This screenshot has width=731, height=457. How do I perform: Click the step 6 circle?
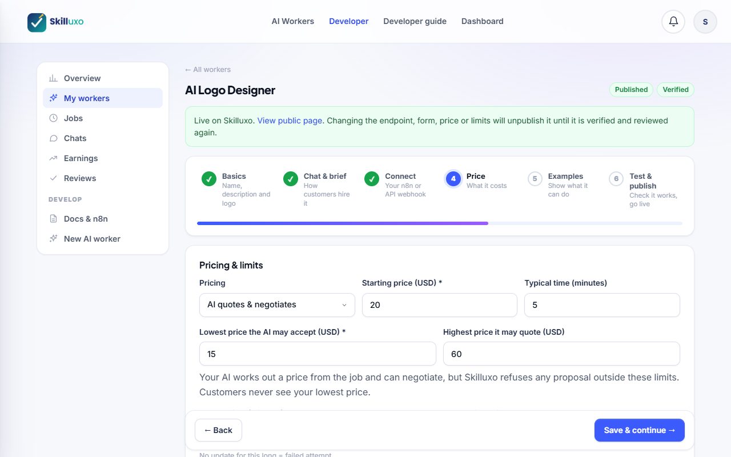(616, 179)
